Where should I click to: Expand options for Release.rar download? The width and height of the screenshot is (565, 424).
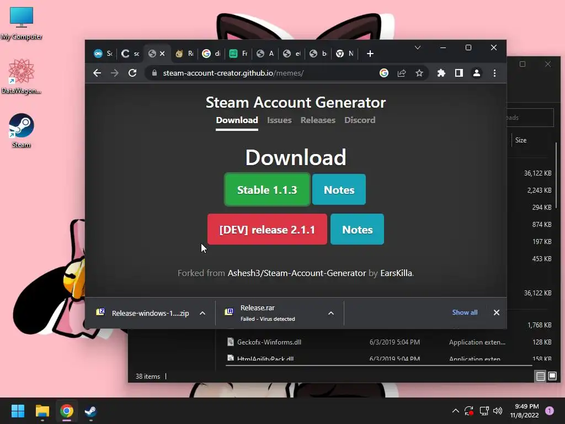click(331, 313)
